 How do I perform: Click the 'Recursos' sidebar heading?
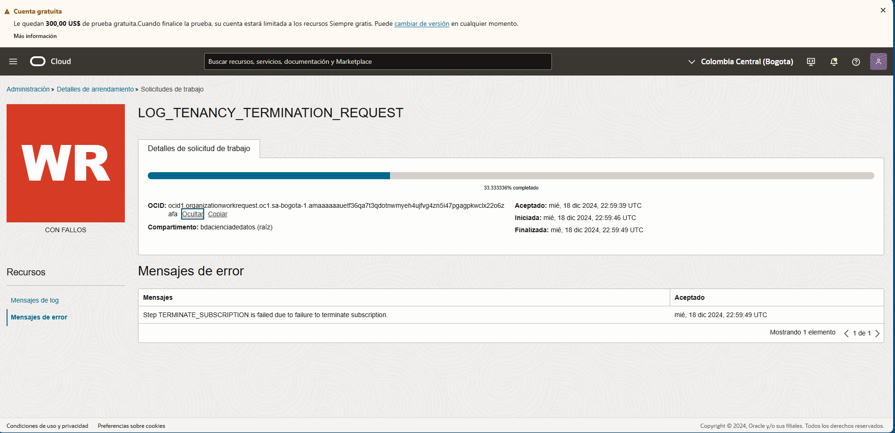(x=26, y=272)
